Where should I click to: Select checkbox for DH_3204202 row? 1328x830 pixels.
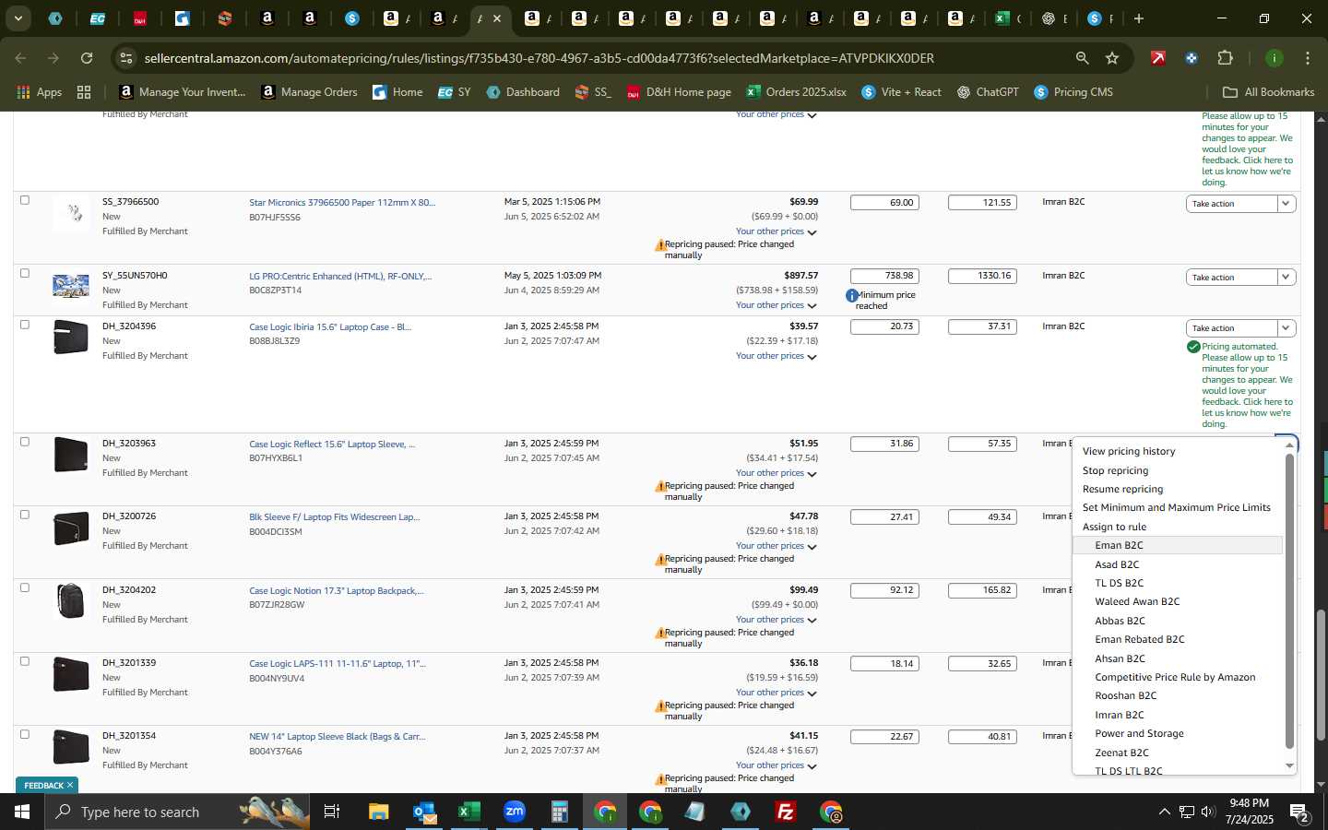(25, 587)
